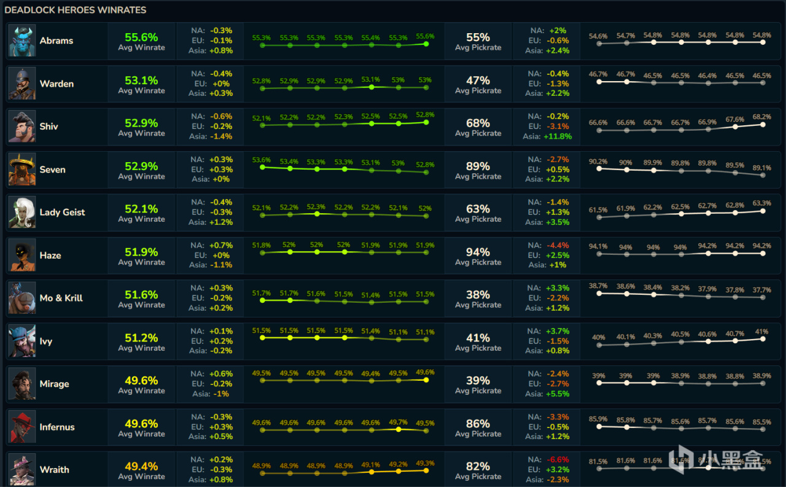Viewport: 786px width, 487px height.
Task: Click Haze Asia winrate change -1.1%
Action: (x=220, y=265)
